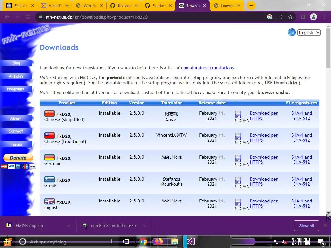Open the share icon in address bar
This screenshot has height=248, width=331.
[x=280, y=17]
